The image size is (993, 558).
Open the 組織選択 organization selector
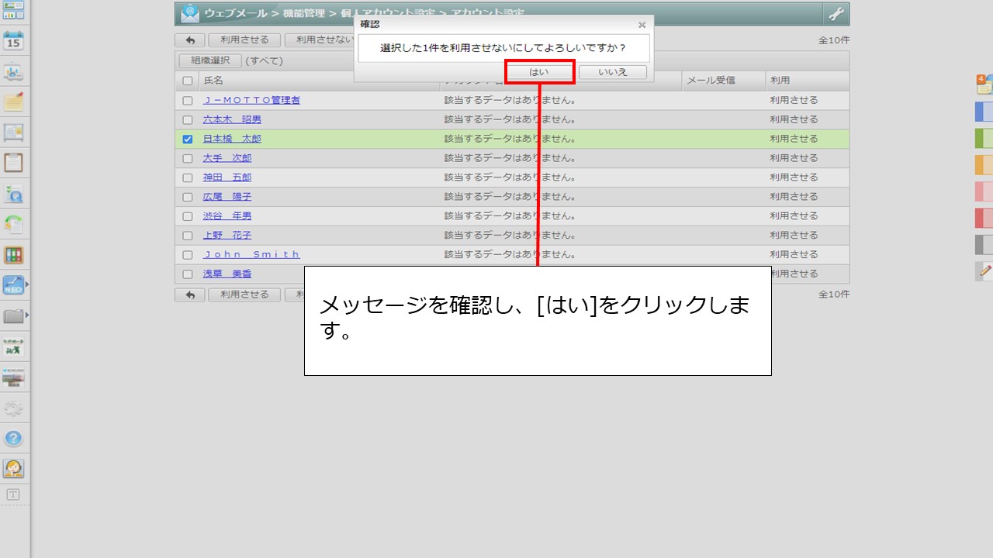click(x=210, y=60)
